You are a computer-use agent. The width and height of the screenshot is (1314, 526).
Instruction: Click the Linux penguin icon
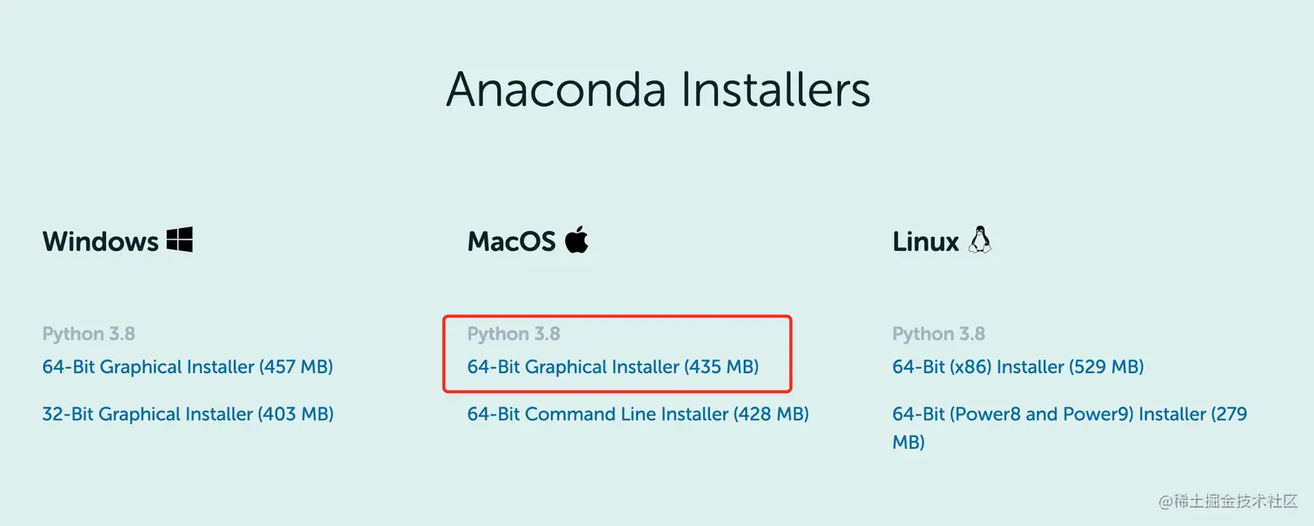point(980,240)
